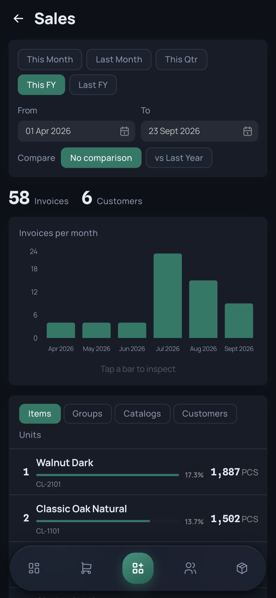This screenshot has width=276, height=598.
Task: Tap the Invoices per month chart title
Action: [58, 233]
